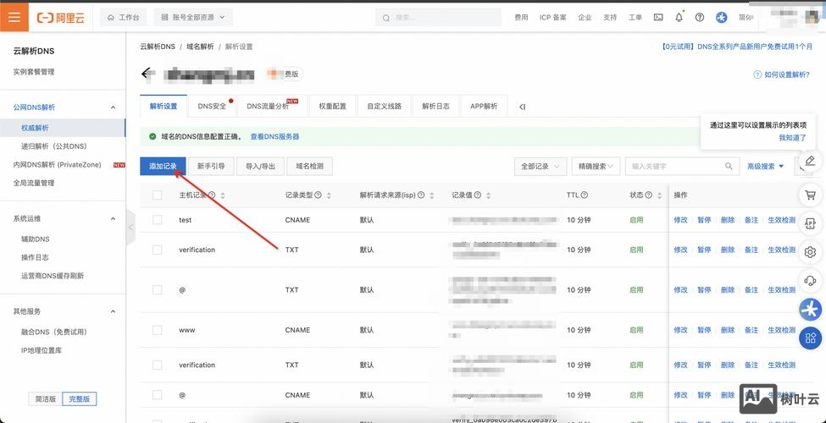Sort by 主机记录 column arrows
This screenshot has height=423, width=826.
click(223, 195)
